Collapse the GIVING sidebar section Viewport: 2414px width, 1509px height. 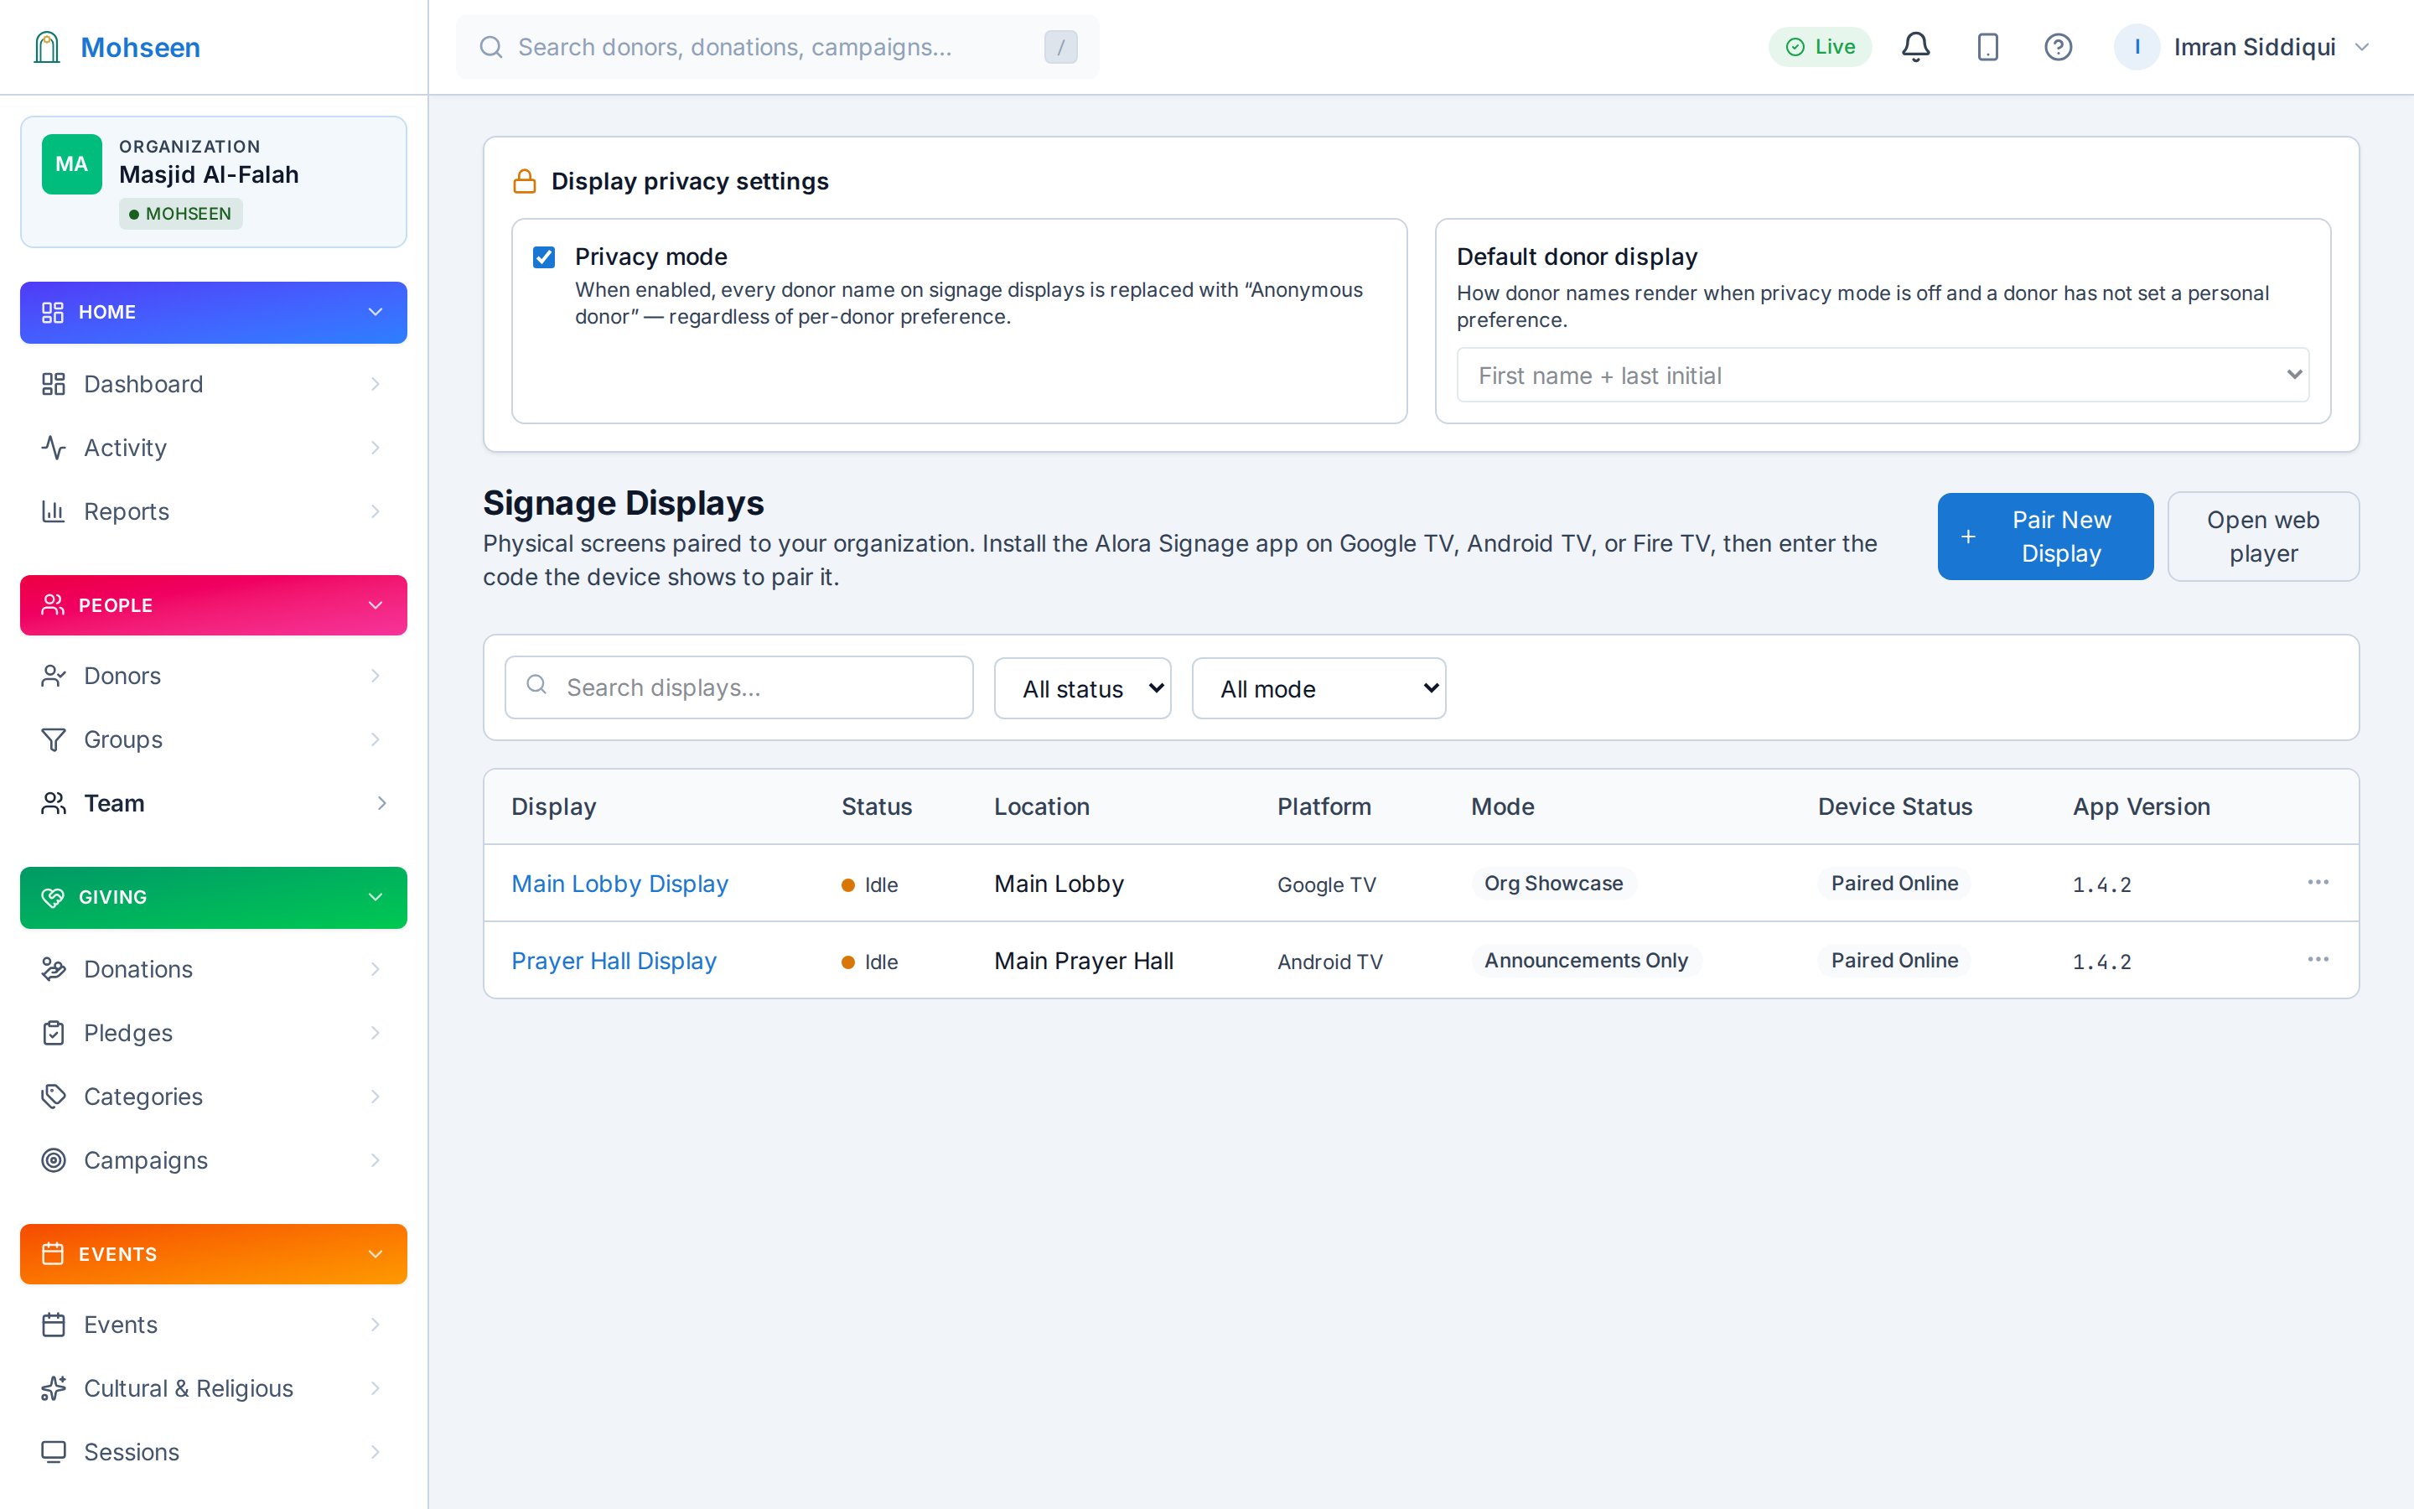(214, 897)
